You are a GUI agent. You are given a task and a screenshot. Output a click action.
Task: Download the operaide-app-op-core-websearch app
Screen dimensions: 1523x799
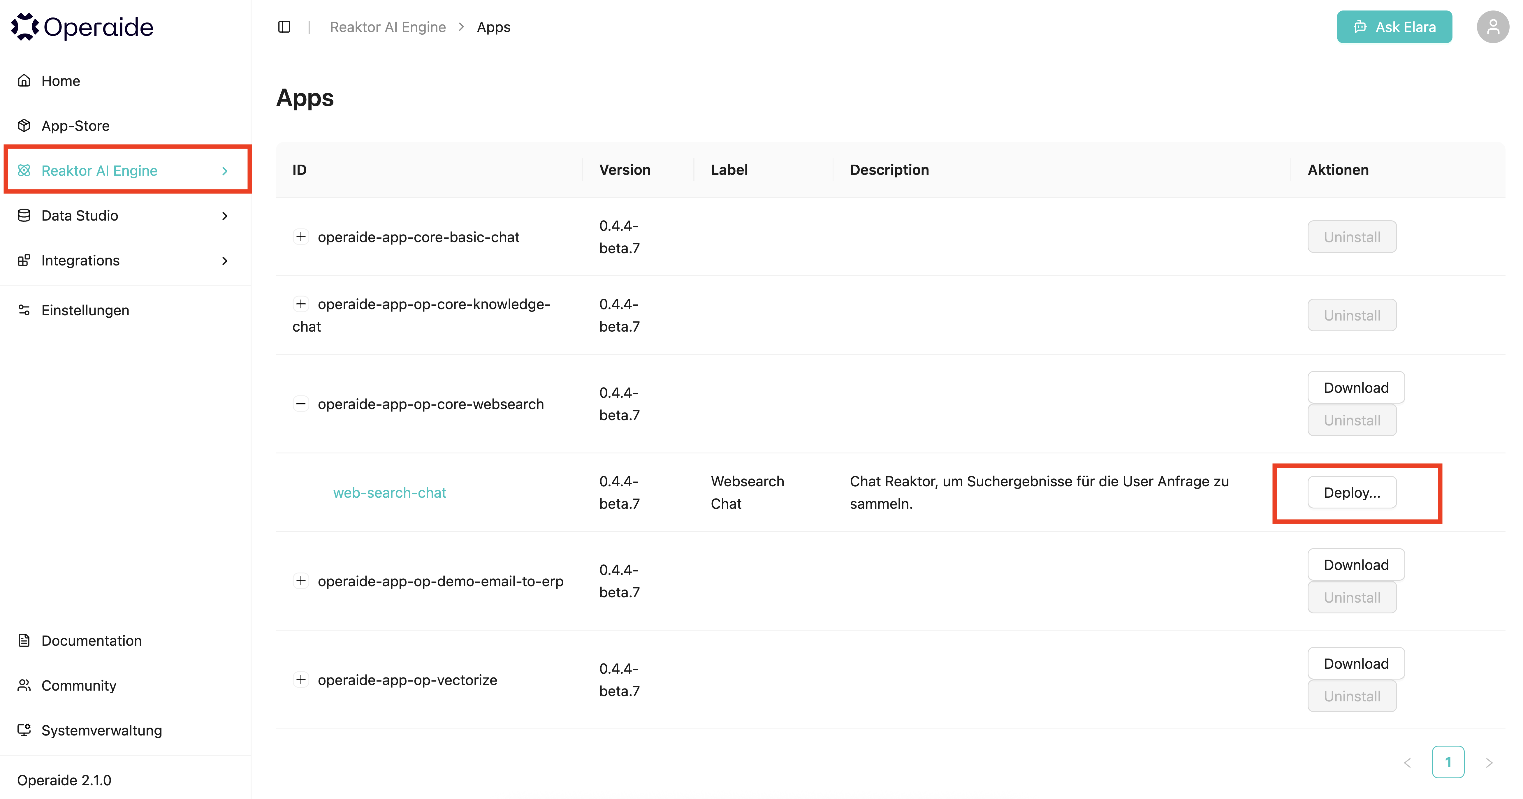pos(1356,388)
